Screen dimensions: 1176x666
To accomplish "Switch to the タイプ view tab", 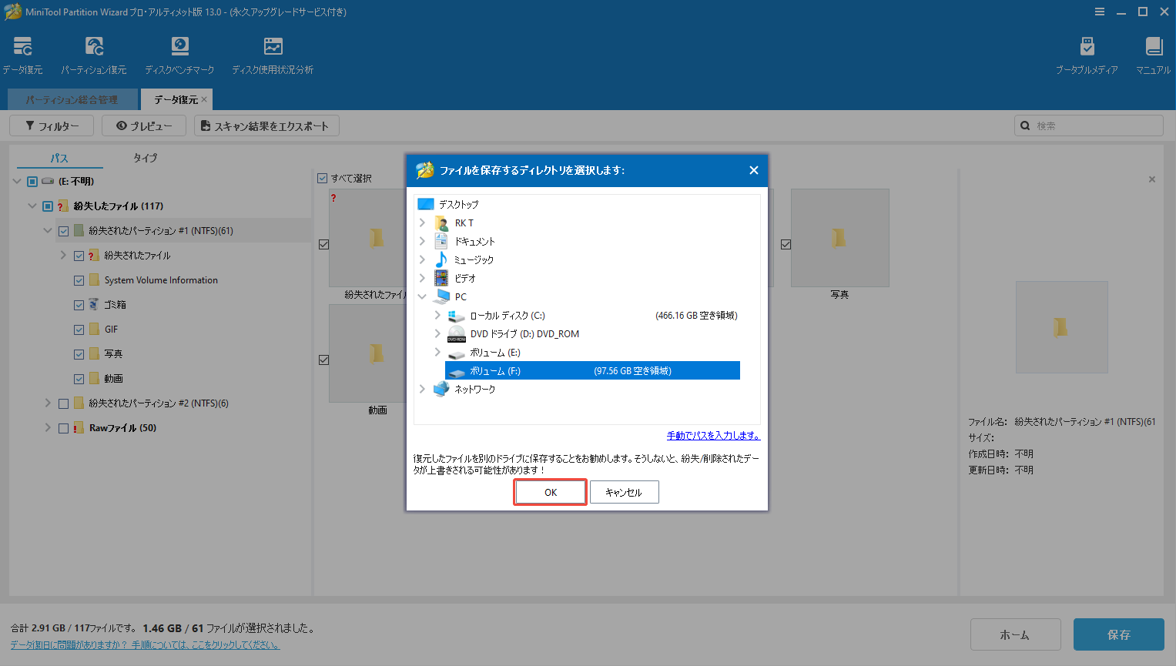I will (x=145, y=158).
